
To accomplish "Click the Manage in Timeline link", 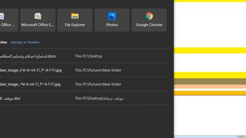I will pyautogui.click(x=25, y=42).
